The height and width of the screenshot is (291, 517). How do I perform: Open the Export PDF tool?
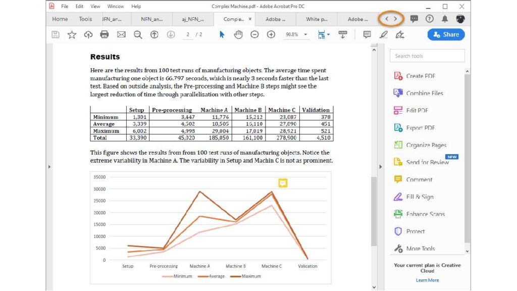click(x=414, y=128)
